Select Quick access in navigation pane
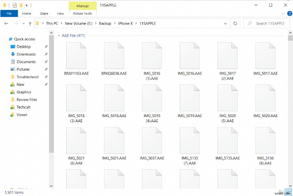 coord(25,39)
